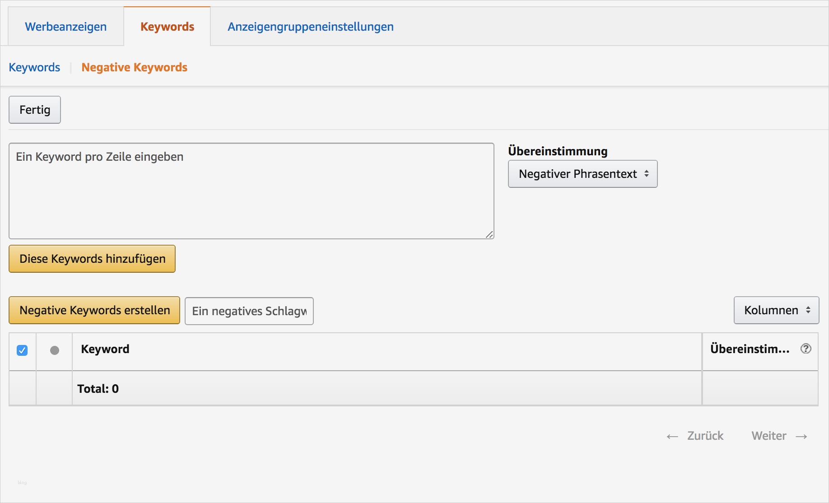The height and width of the screenshot is (503, 829).
Task: Click the right arrow next to Weiter
Action: pos(801,436)
